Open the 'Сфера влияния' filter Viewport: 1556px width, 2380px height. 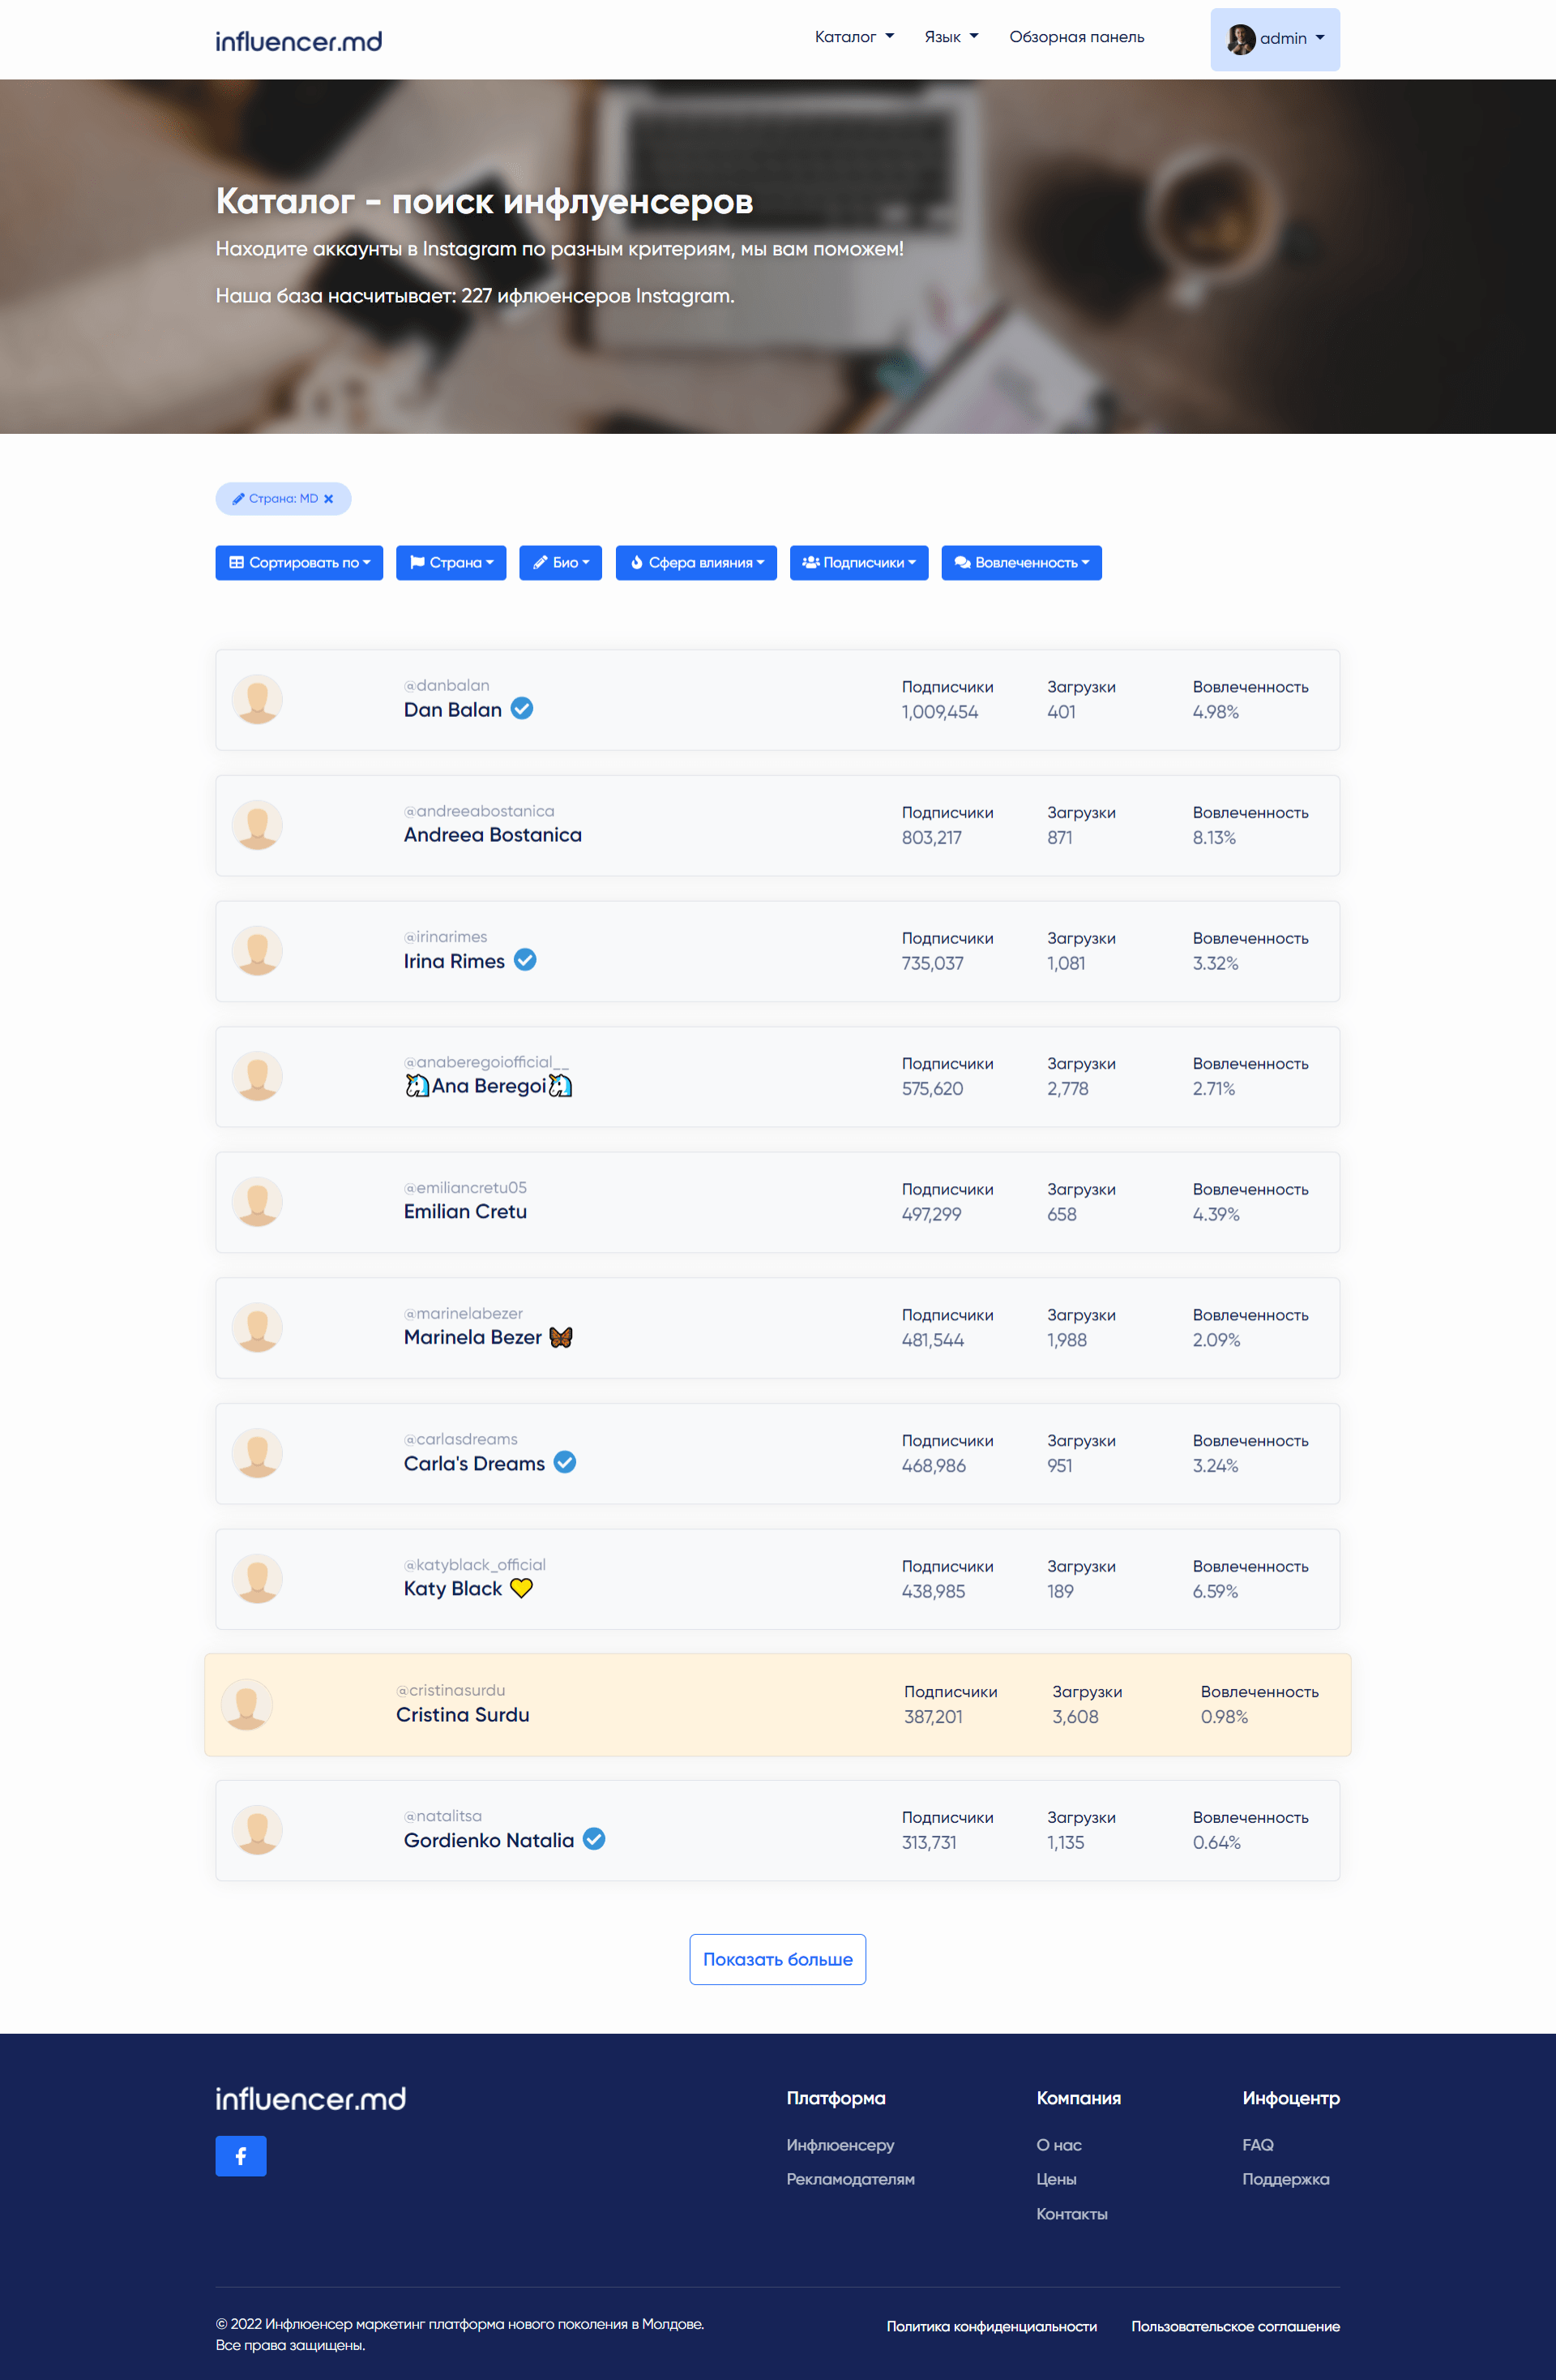point(695,563)
